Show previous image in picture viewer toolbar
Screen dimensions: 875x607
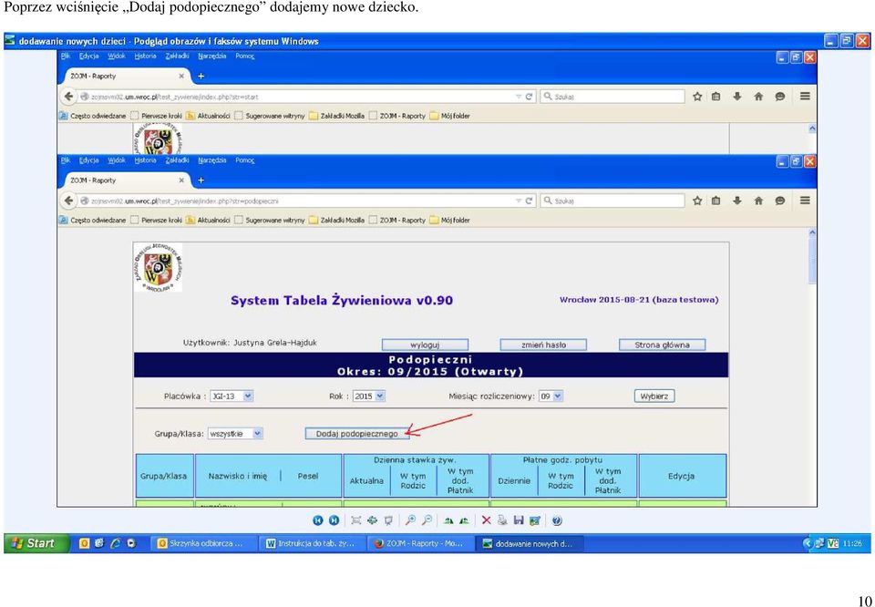point(317,520)
